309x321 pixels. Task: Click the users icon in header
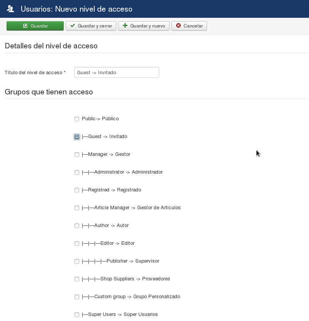pyautogui.click(x=10, y=9)
